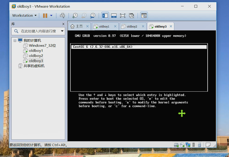This screenshot has height=157, width=229.
Task: Select oldboy3 in the library tree
Action: pos(36,61)
